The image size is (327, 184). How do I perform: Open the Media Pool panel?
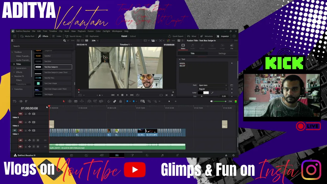coord(27,36)
